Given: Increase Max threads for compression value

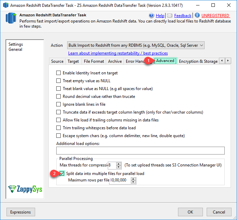Looking at the screenshot, I should click(119, 164).
